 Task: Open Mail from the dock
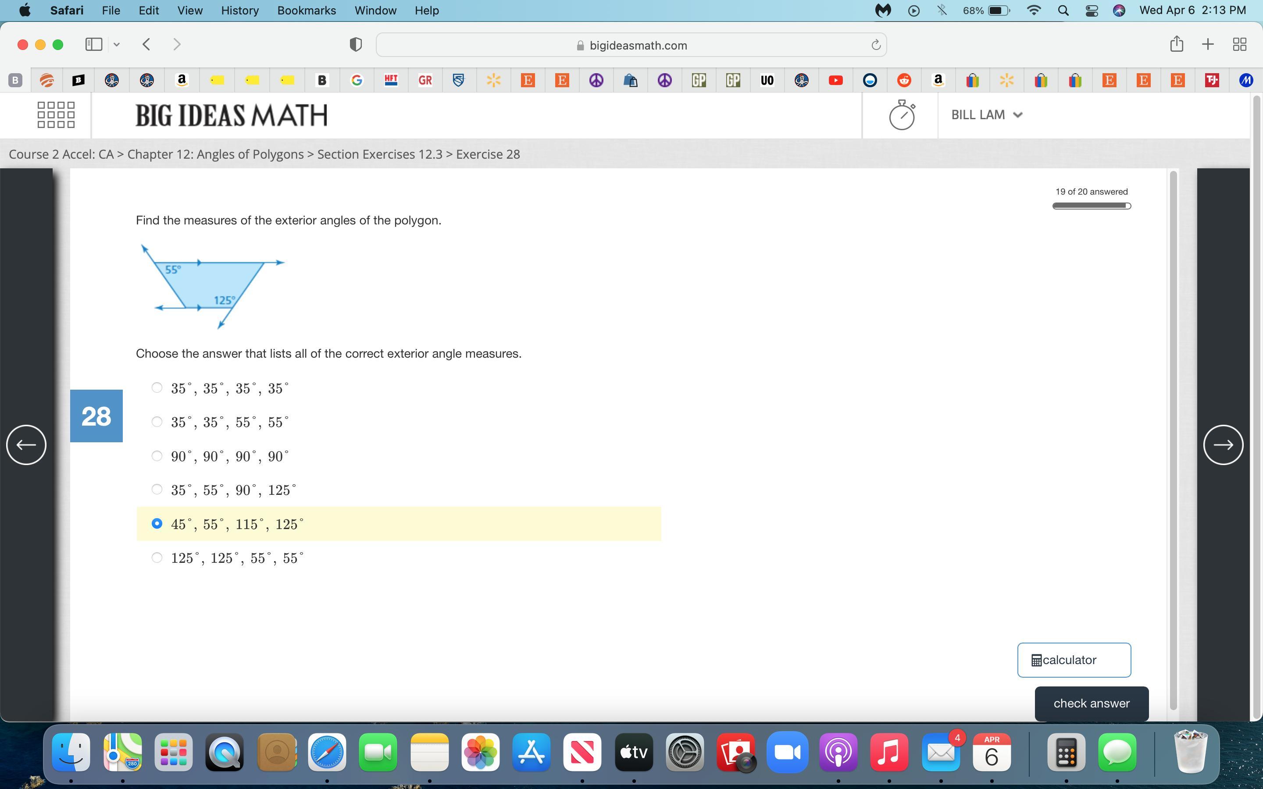[941, 752]
